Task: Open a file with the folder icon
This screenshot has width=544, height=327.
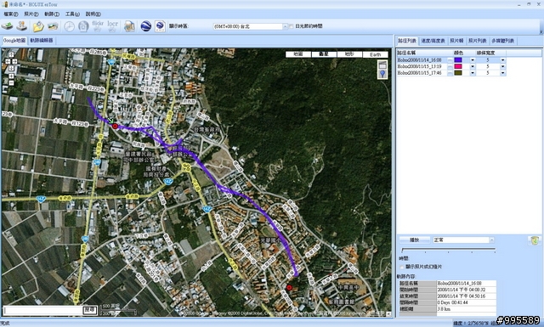Action: (x=38, y=26)
